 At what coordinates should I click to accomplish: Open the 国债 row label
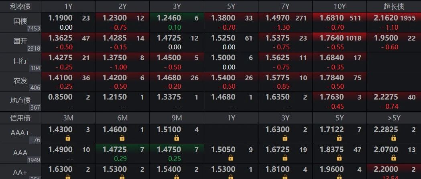pyautogui.click(x=20, y=22)
